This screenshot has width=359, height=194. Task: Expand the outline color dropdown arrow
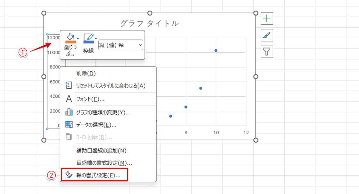tap(96, 39)
